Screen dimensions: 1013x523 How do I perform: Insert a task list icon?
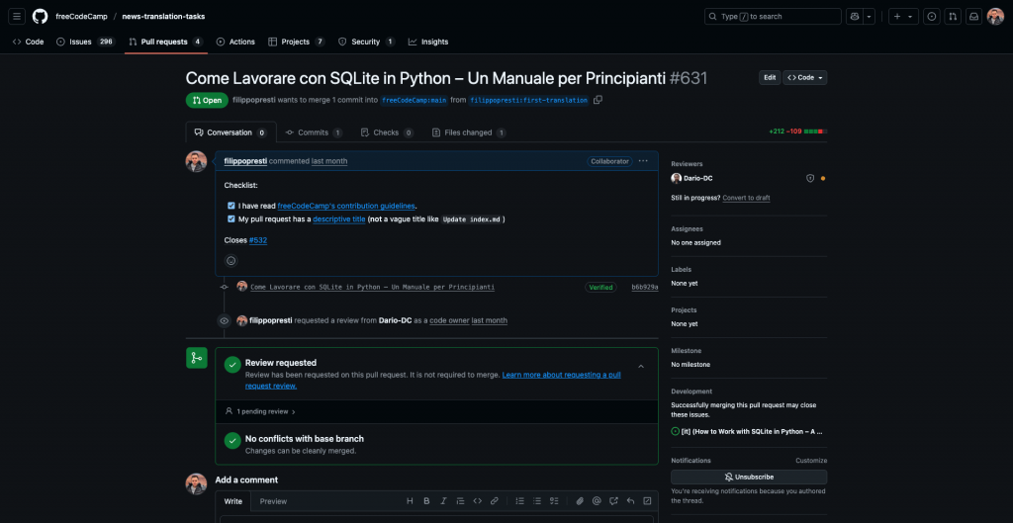click(x=554, y=501)
